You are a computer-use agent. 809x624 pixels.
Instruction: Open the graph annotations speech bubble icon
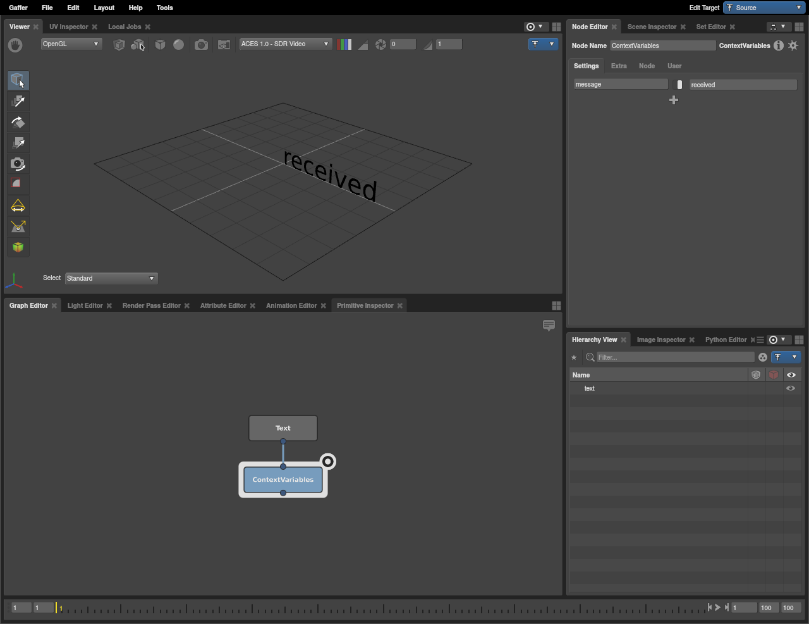(x=549, y=326)
